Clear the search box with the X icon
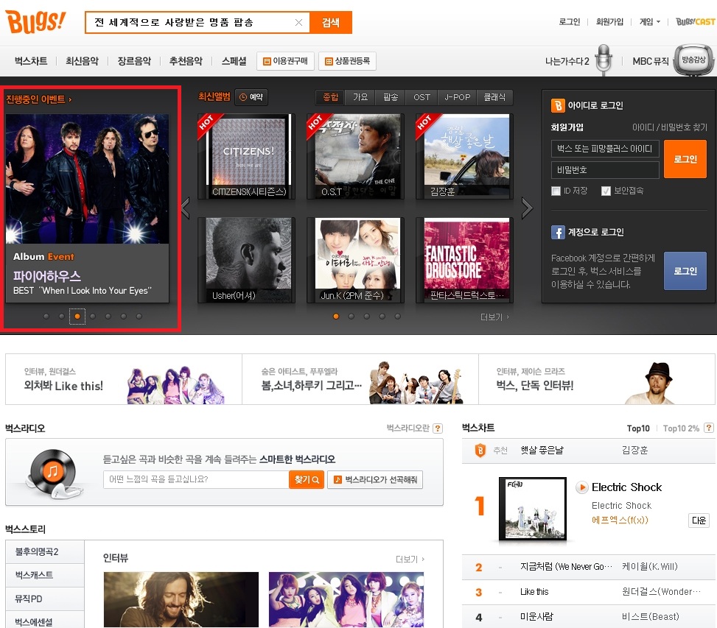 point(298,22)
